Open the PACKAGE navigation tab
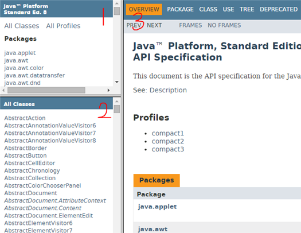This screenshot has height=233, width=301. [180, 9]
